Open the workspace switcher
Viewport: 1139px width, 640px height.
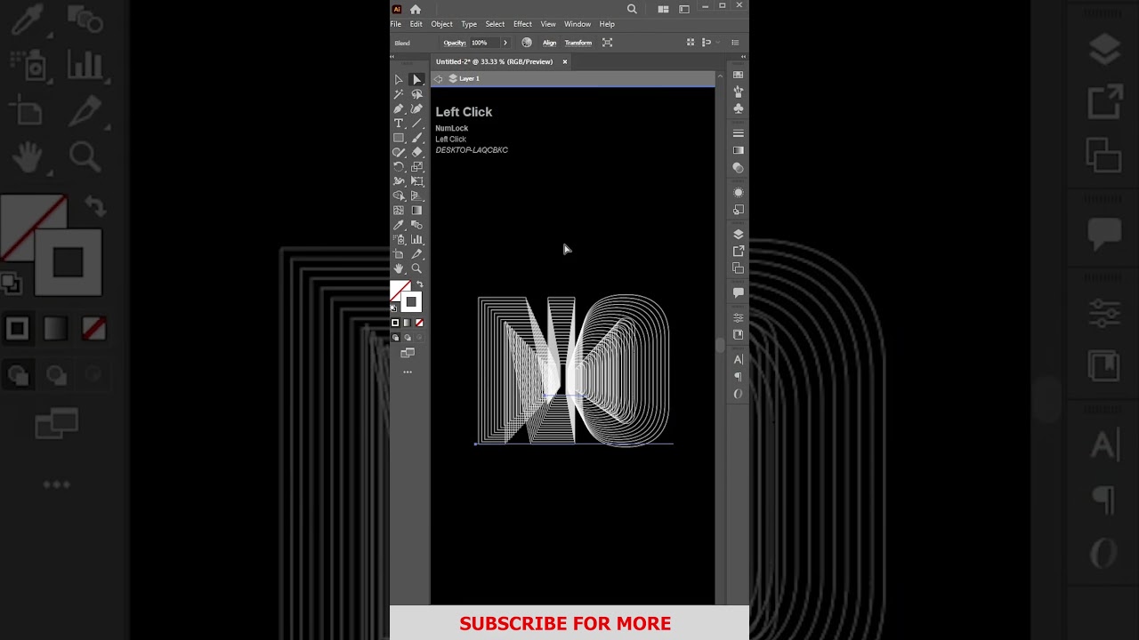click(x=684, y=9)
